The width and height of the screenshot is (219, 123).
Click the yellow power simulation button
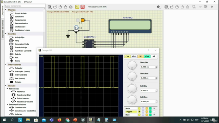[77, 7]
